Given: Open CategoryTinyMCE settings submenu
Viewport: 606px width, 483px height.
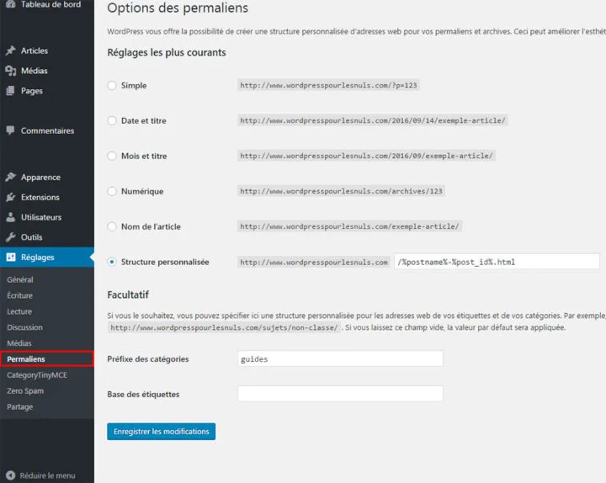Looking at the screenshot, I should 37,374.
